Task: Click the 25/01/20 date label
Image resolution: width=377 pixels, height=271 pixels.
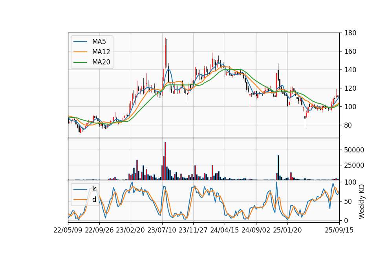Action: pos(287,231)
